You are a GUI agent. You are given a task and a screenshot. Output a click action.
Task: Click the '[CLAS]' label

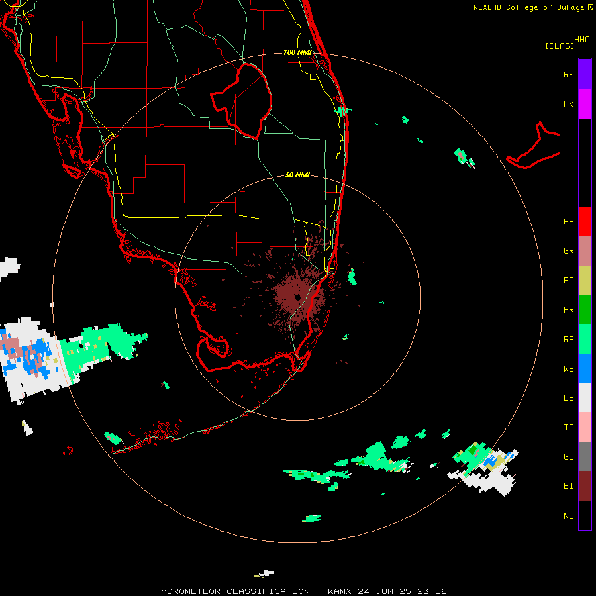point(560,46)
